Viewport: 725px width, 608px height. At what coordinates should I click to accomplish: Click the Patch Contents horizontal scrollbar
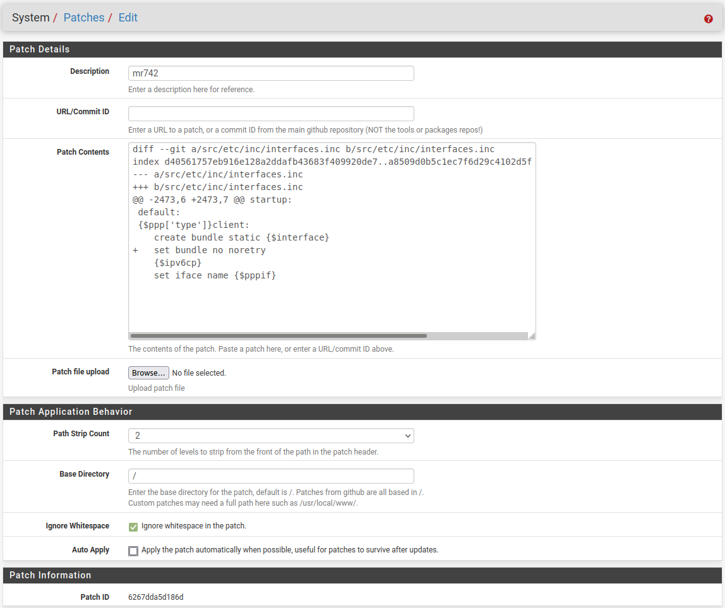click(279, 336)
